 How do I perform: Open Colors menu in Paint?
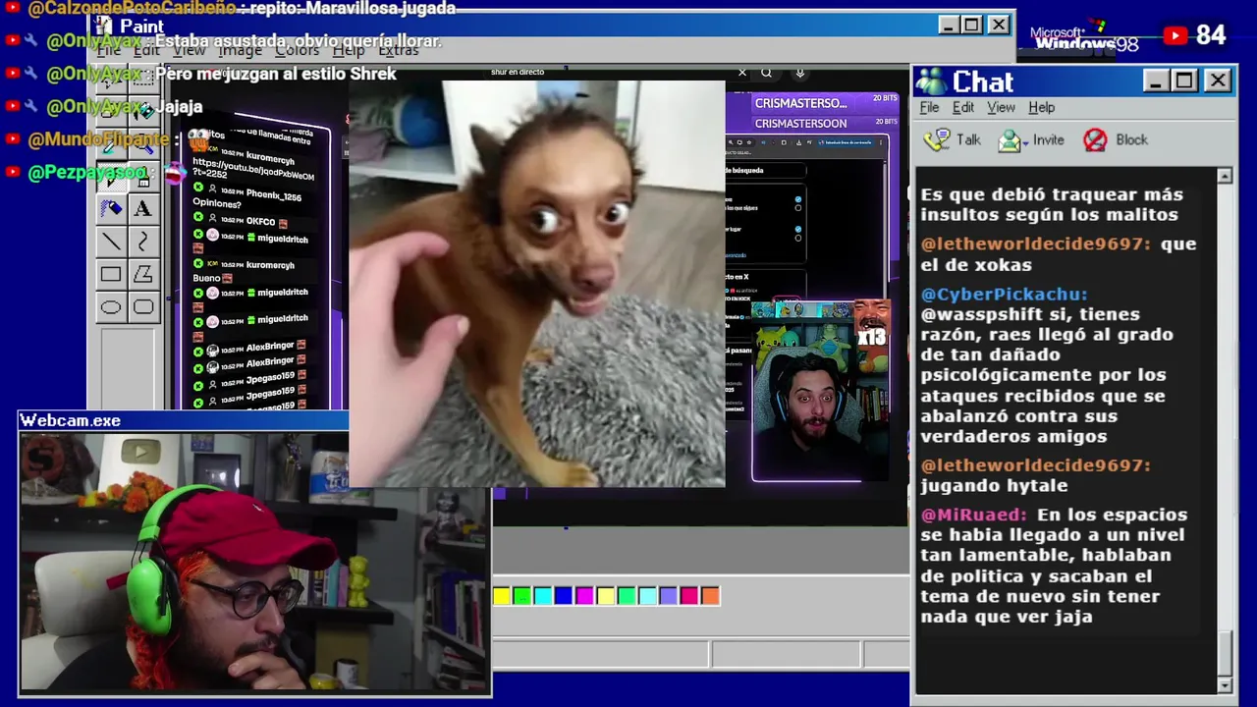point(297,50)
